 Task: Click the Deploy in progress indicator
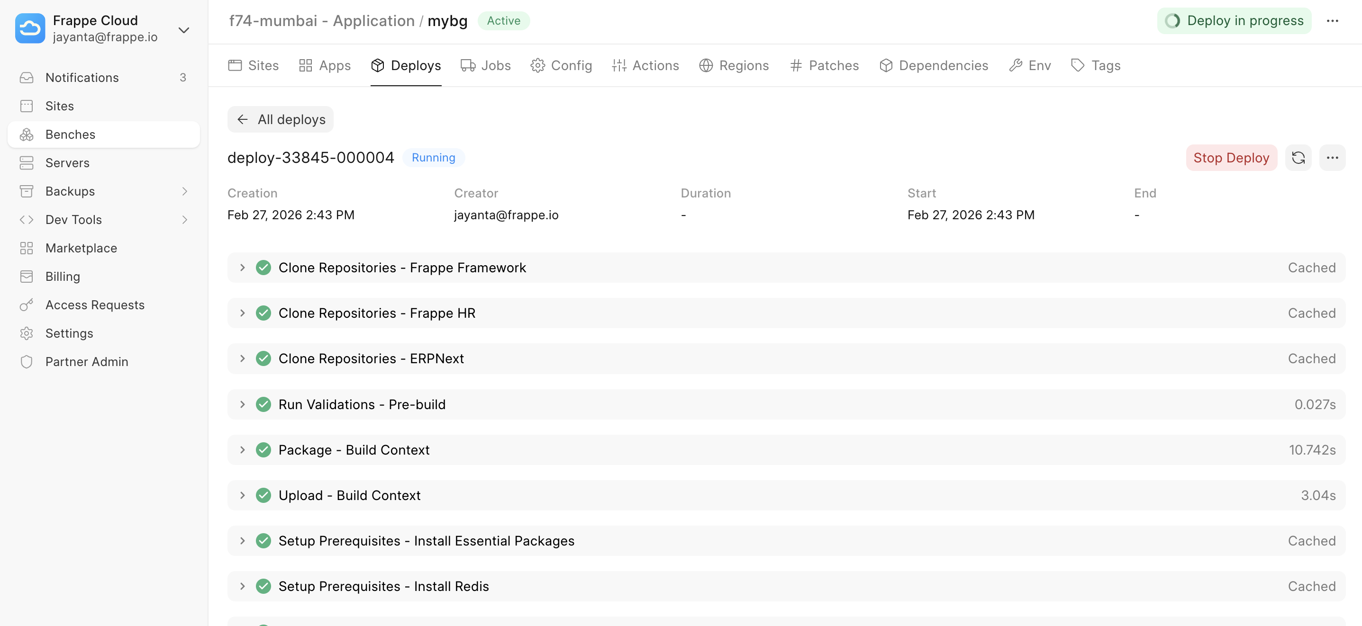(x=1234, y=21)
